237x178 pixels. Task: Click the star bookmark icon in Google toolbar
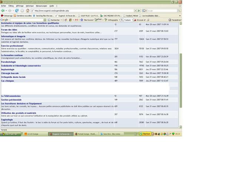pos(82,20)
